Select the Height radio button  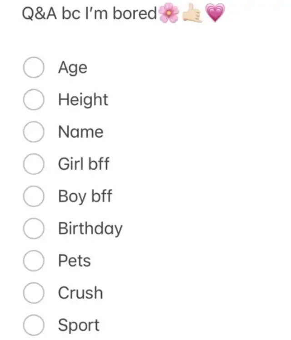(x=34, y=99)
